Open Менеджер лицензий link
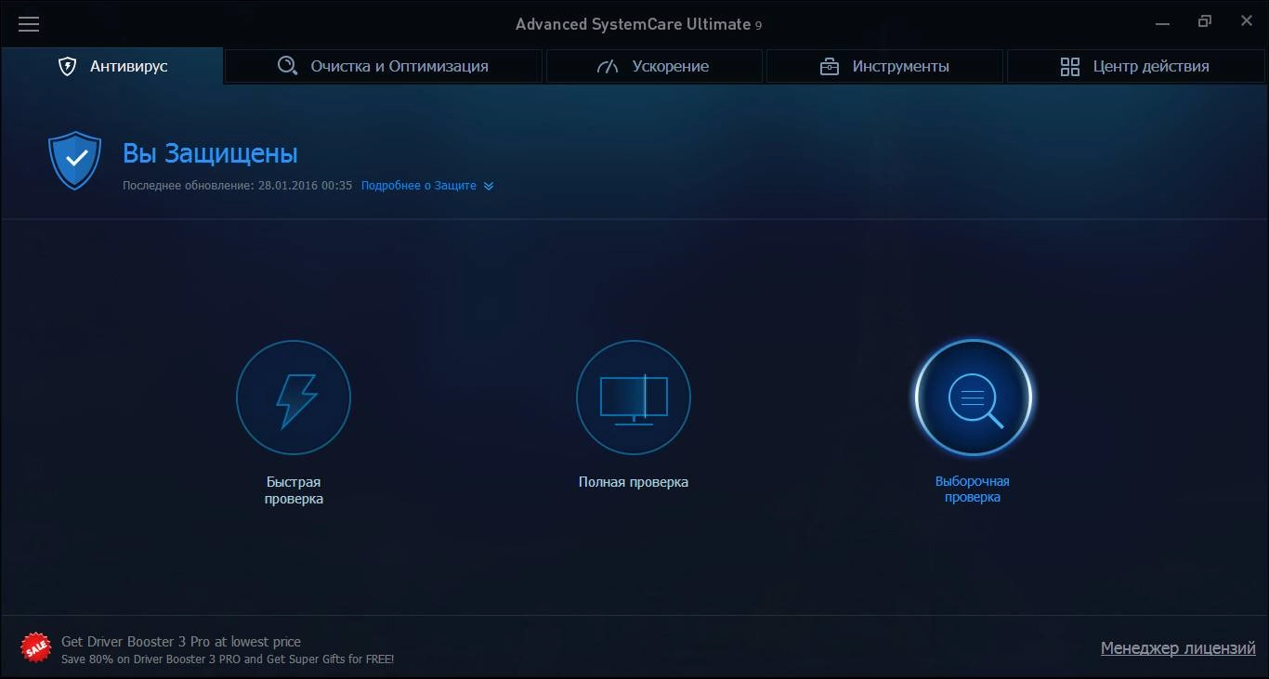Image resolution: width=1269 pixels, height=679 pixels. coord(1178,648)
